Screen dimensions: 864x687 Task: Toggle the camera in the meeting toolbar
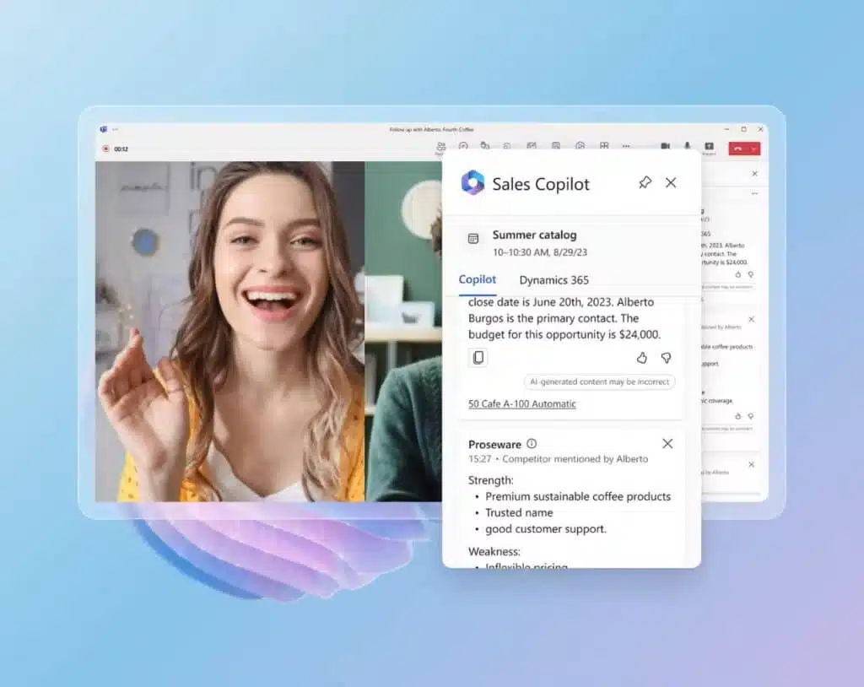[x=665, y=146]
